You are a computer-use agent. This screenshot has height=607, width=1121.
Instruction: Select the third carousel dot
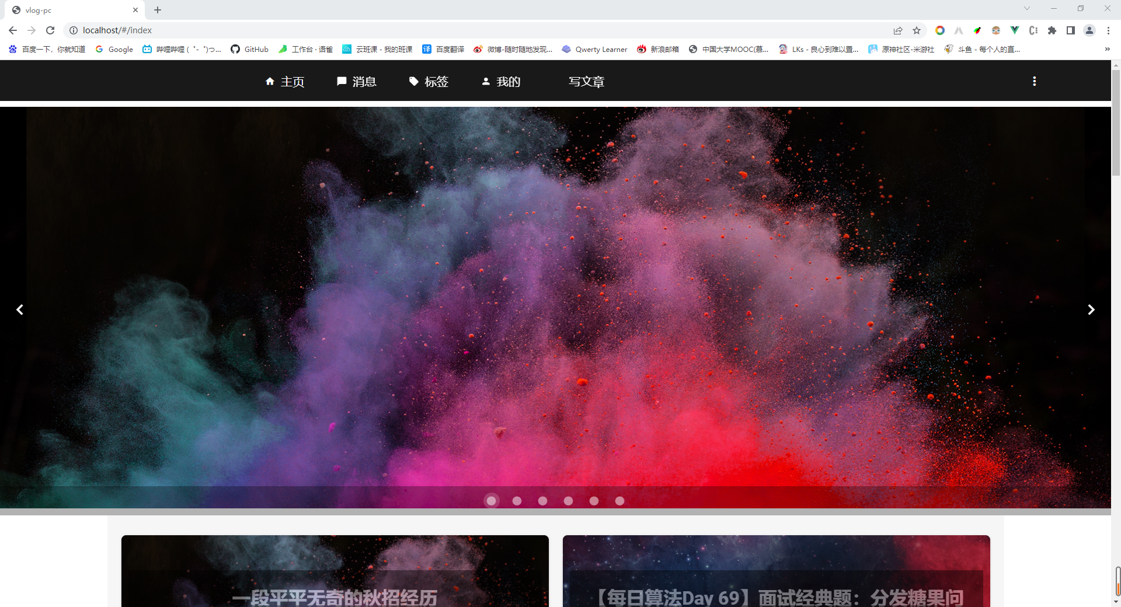(542, 501)
